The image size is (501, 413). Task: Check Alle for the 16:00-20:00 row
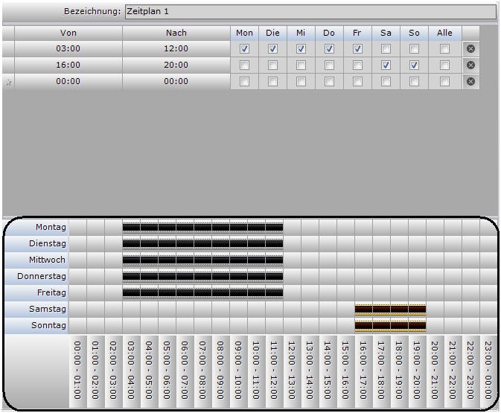coord(444,65)
